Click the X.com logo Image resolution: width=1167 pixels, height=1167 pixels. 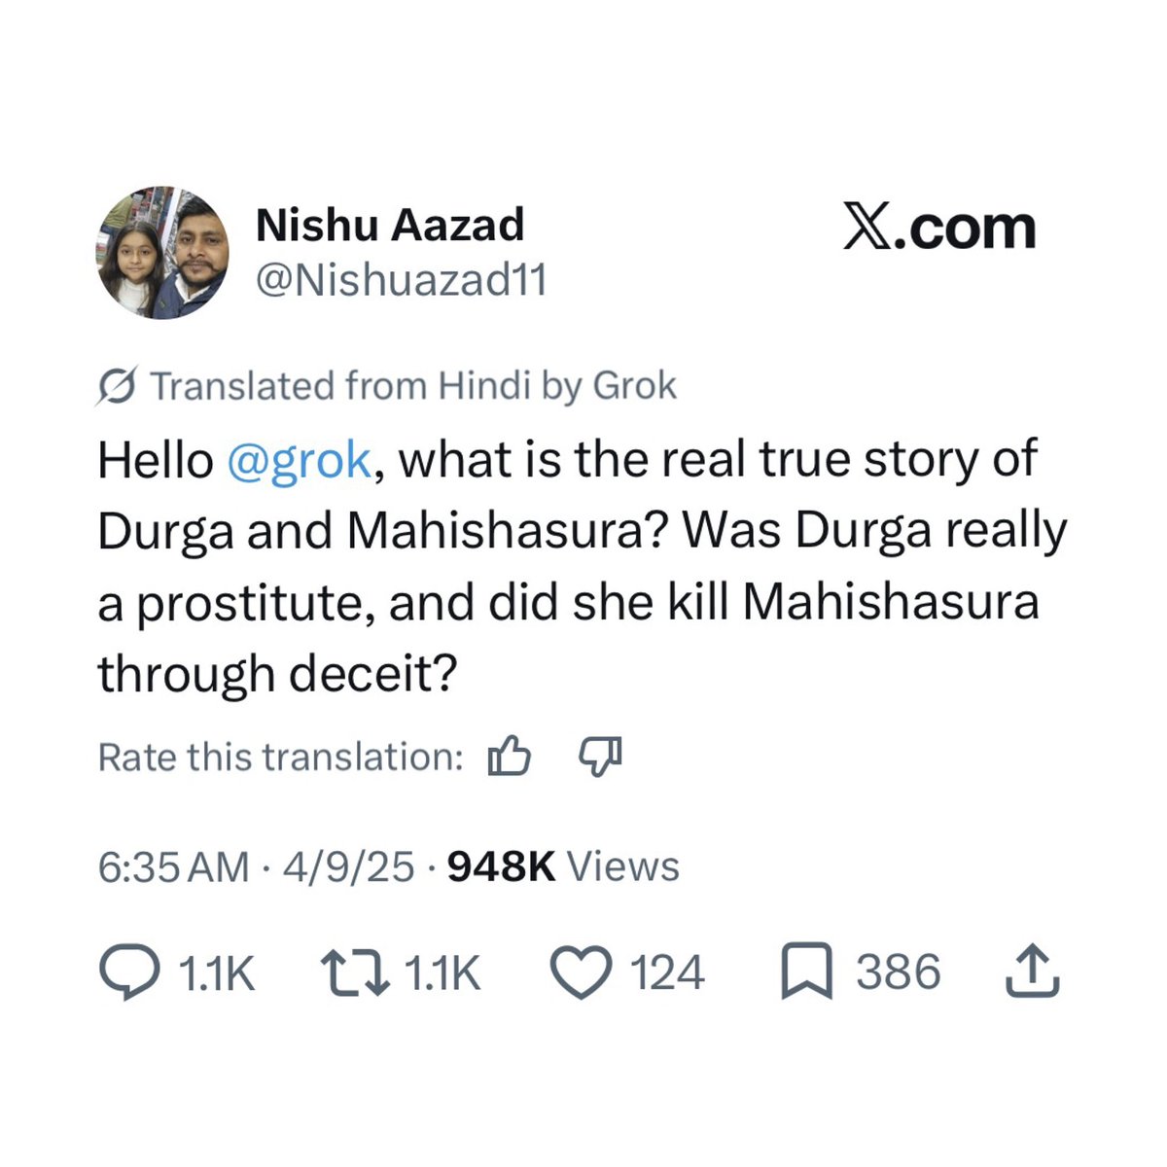pos(939,229)
